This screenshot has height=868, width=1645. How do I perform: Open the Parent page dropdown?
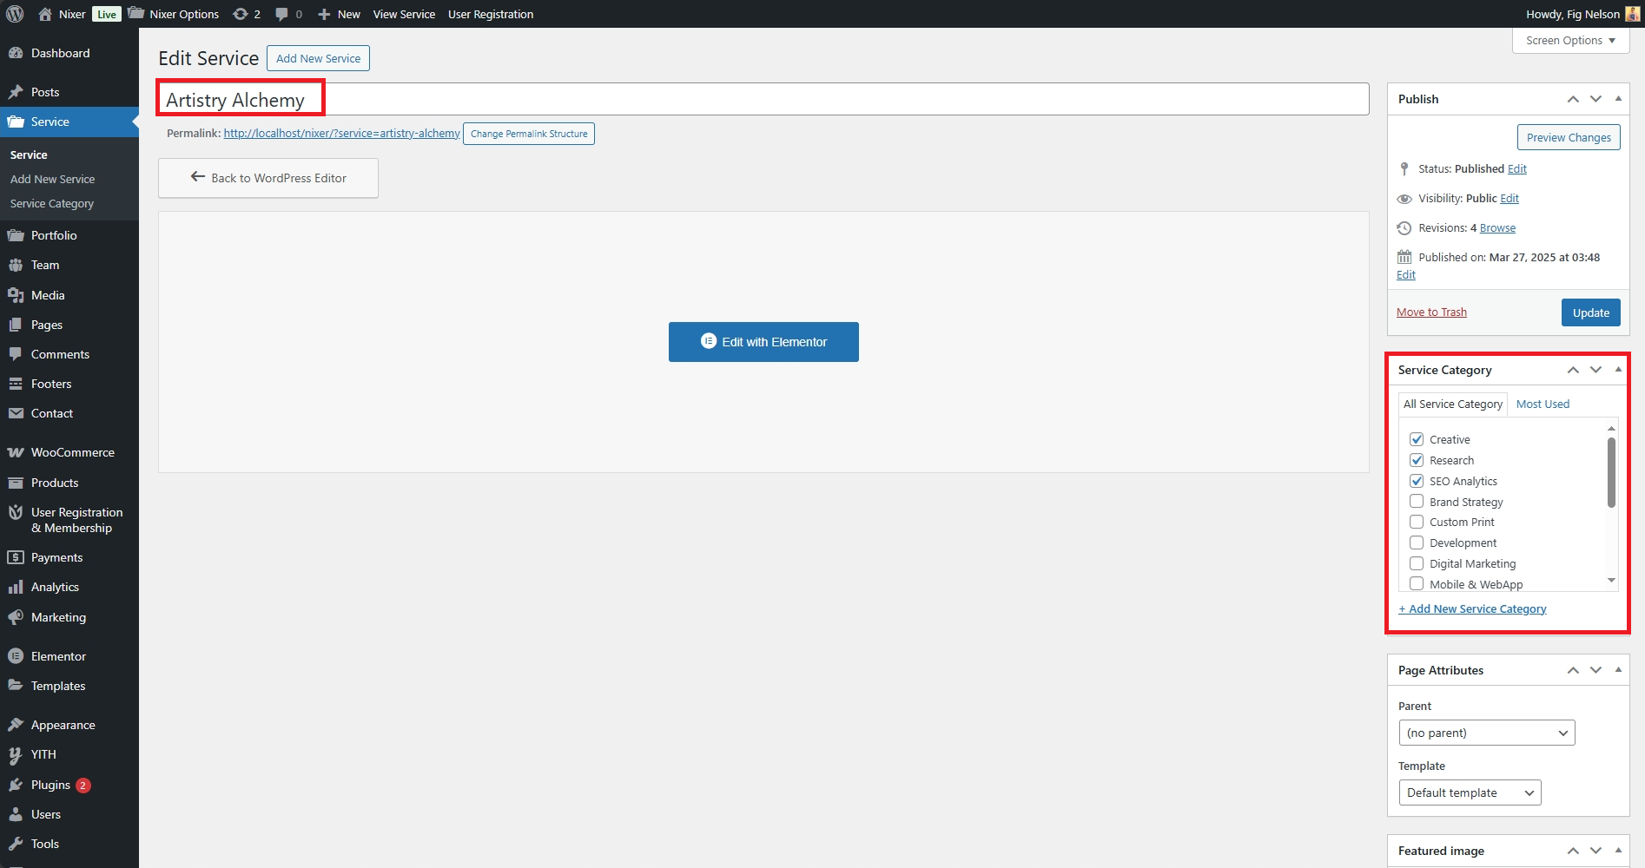pyautogui.click(x=1486, y=733)
